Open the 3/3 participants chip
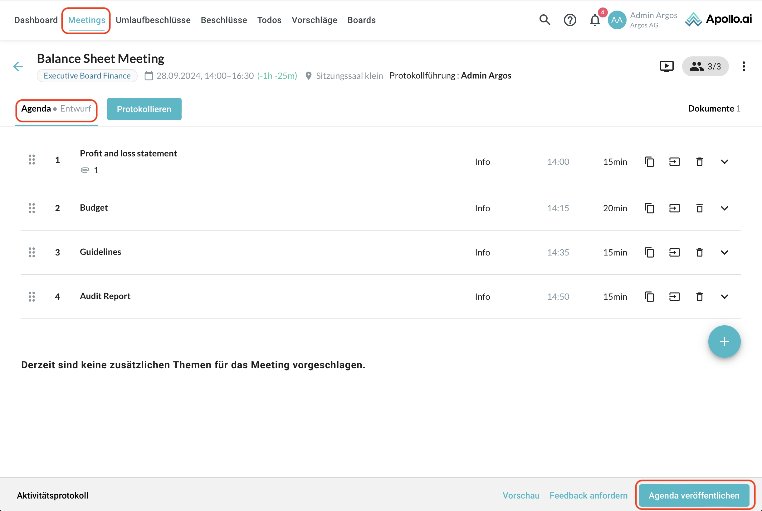The image size is (762, 511). coord(705,66)
